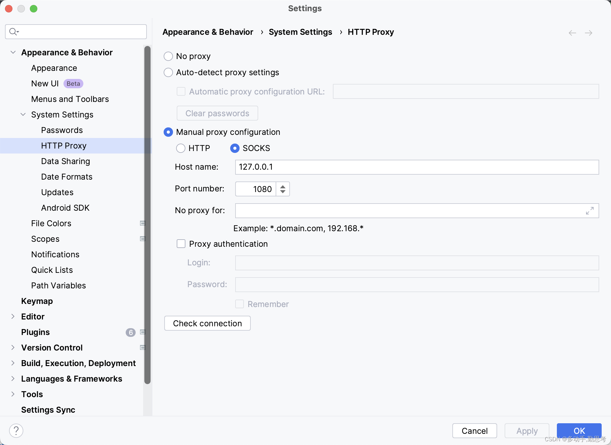Select Manual proxy configuration radio button

coord(168,132)
